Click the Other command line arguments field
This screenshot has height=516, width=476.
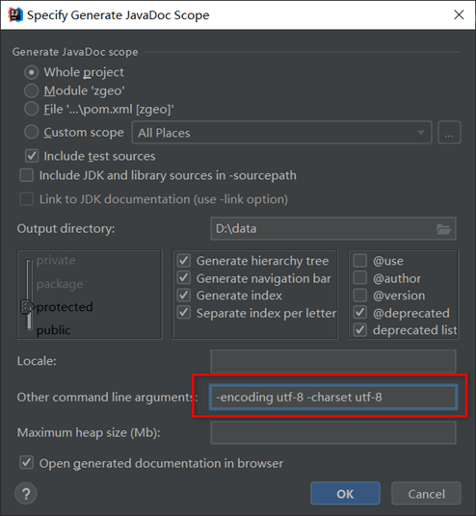333,398
